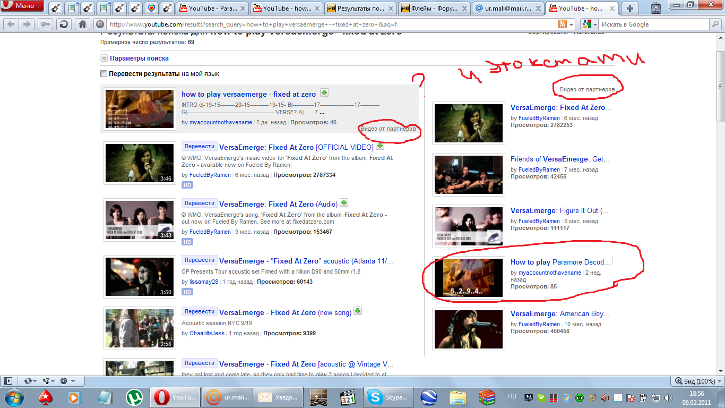The image size is (725, 408).
Task: Toggle the Opera panel button in status bar
Action: pyautogui.click(x=7, y=381)
